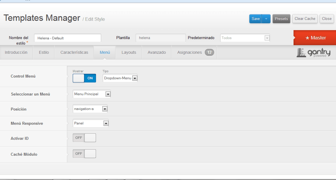The width and height of the screenshot is (336, 180).
Task: Open the navigation-a position dropdown
Action: pyautogui.click(x=90, y=109)
